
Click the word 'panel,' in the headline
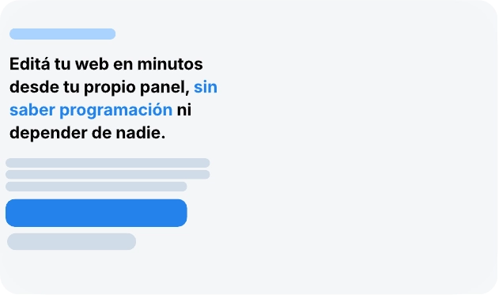[164, 88]
